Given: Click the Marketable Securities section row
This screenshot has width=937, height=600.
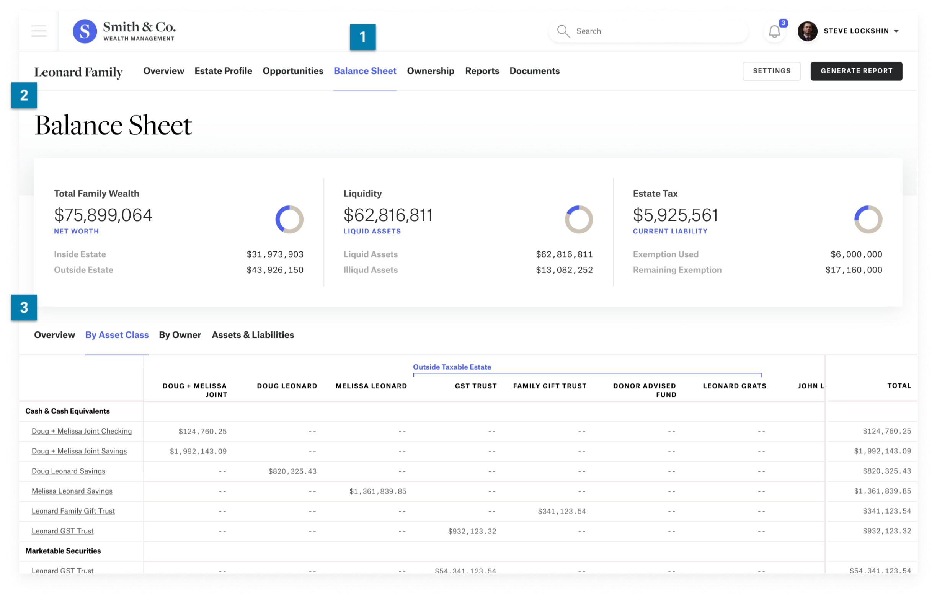Looking at the screenshot, I should 468,551.
